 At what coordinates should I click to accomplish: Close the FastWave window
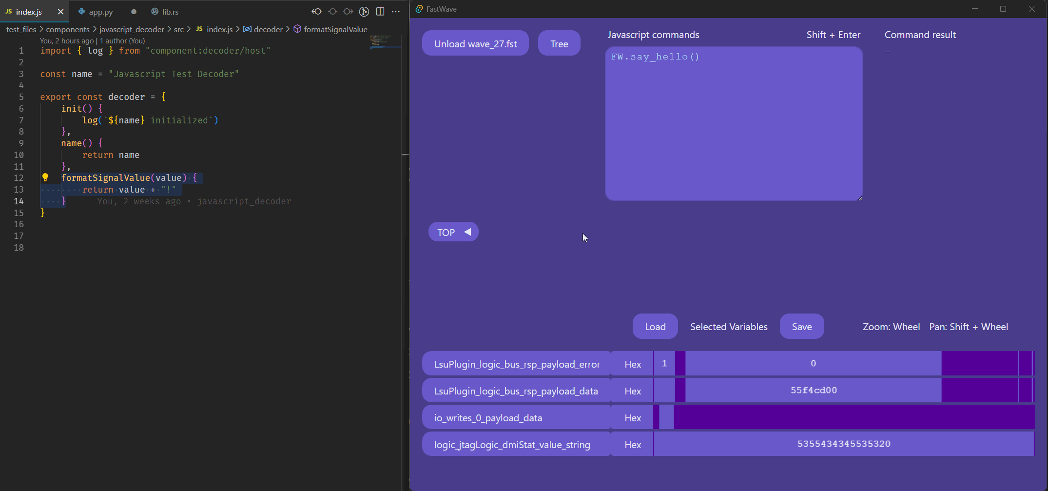tap(1032, 9)
